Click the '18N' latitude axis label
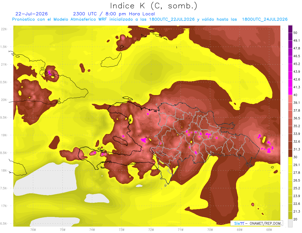 (4, 171)
